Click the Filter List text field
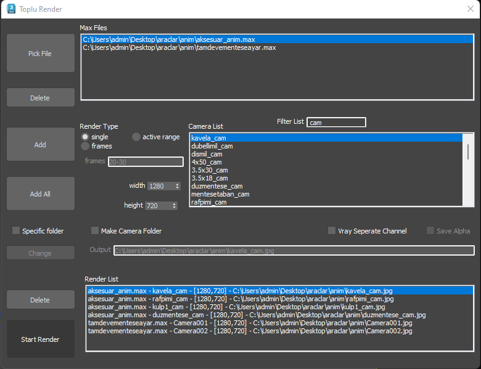This screenshot has width=481, height=369. (336, 123)
